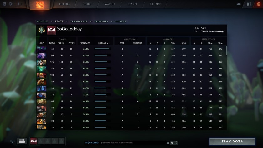Open the chat channel switch icon
Screen dimensions: 263x148
pyautogui.click(x=172, y=143)
